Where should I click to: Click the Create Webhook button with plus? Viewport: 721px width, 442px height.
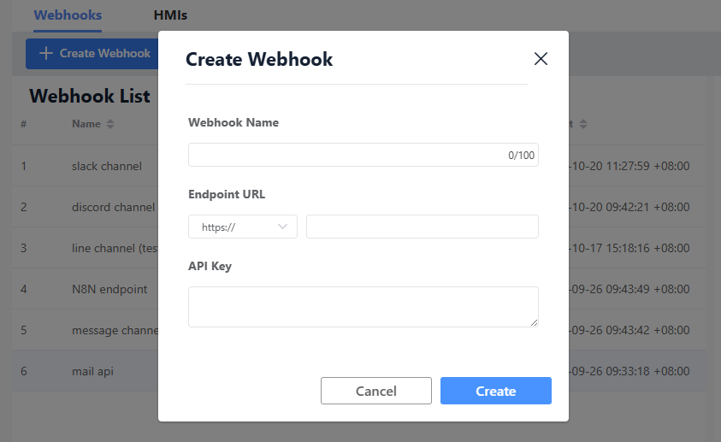[x=95, y=53]
